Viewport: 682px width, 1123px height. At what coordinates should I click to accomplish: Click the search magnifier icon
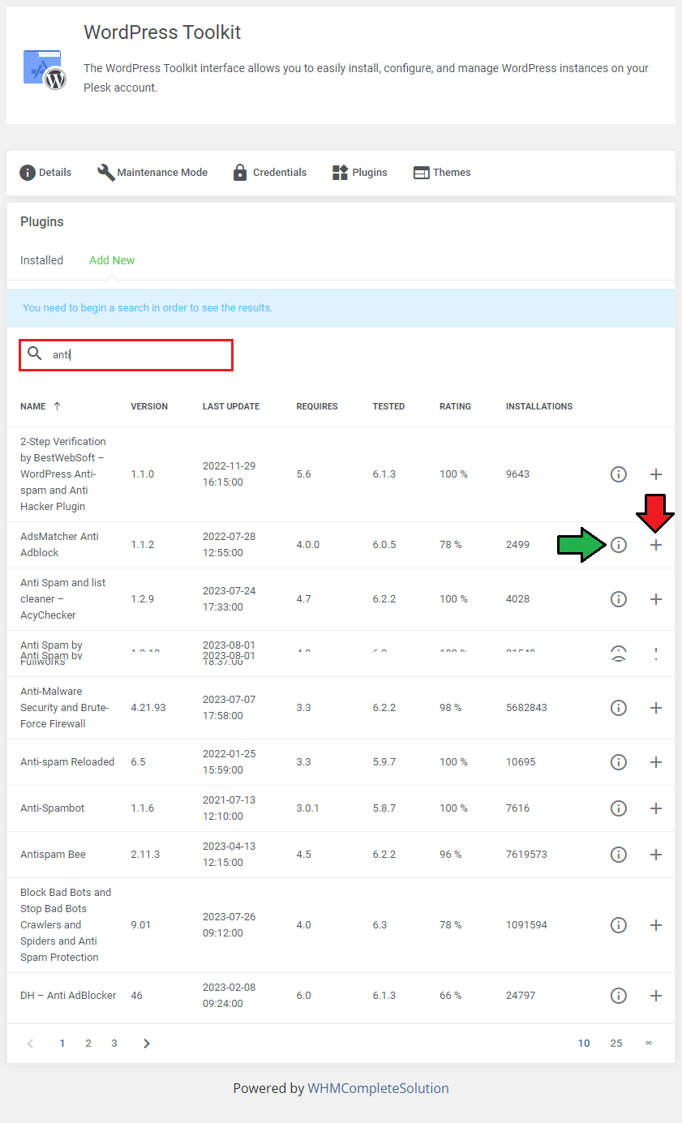click(x=35, y=354)
